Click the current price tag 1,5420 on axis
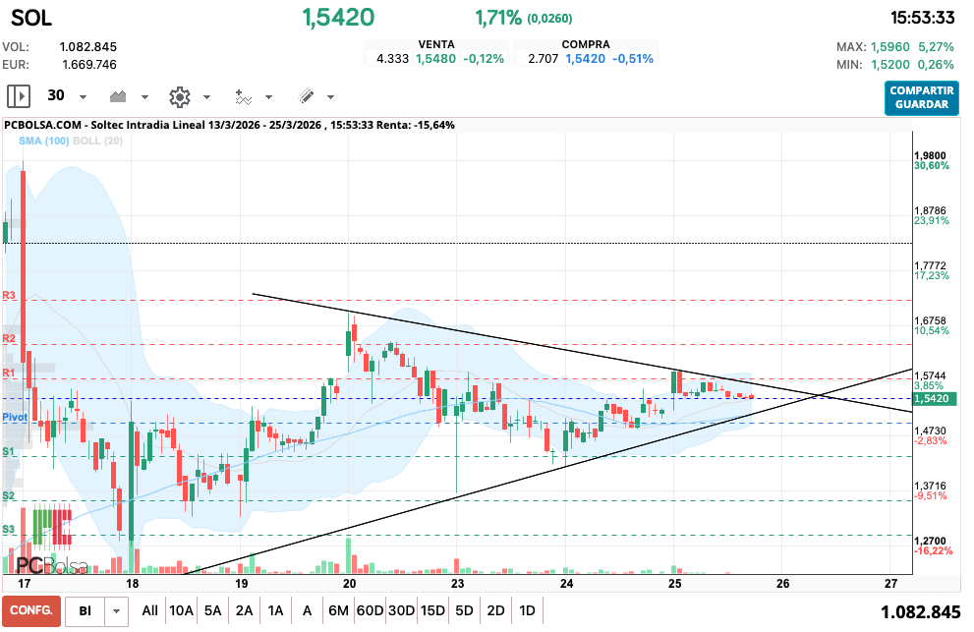The width and height of the screenshot is (974, 632). (930, 398)
